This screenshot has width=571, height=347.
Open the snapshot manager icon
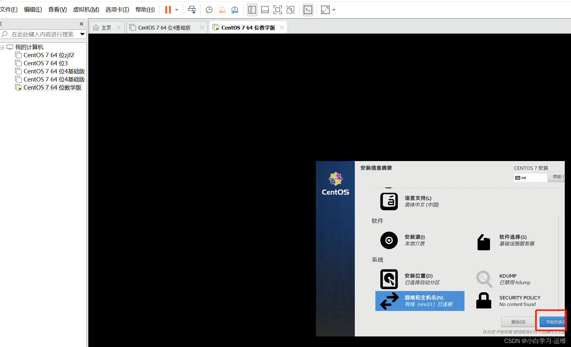tap(235, 10)
